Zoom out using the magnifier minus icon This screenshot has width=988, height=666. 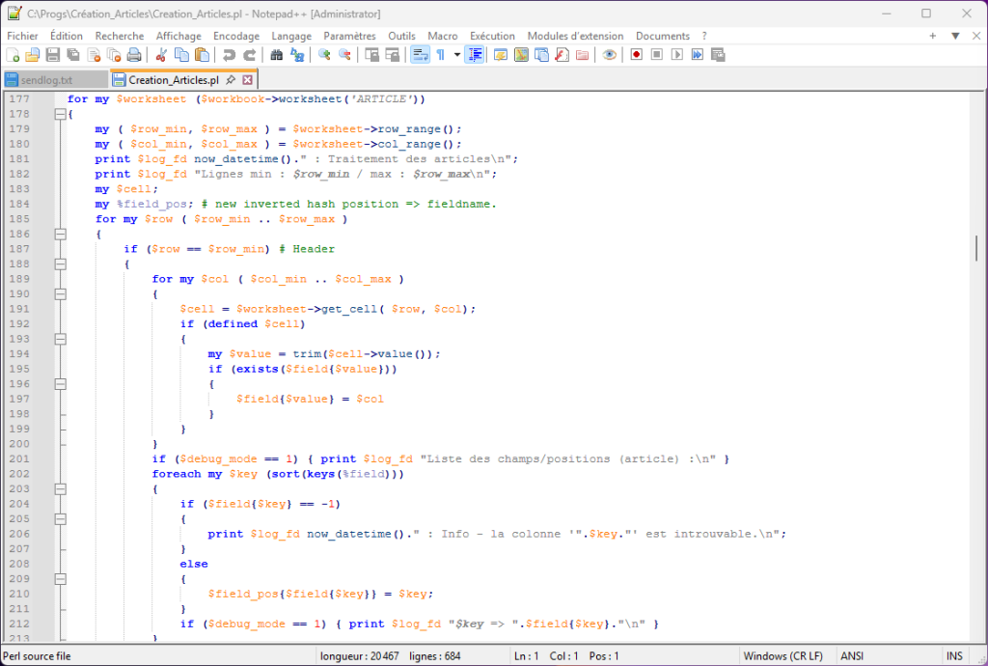(x=344, y=55)
